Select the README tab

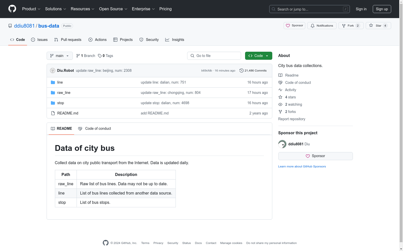point(61,129)
